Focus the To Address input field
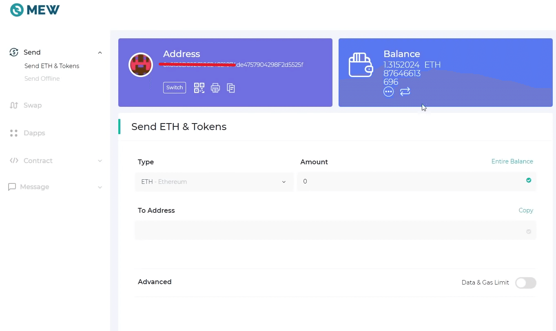556x331 pixels. (x=335, y=230)
